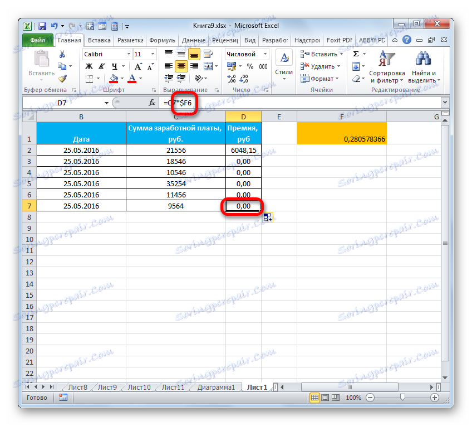Select the Format Painter brush
The height and width of the screenshot is (426, 472).
[x=62, y=79]
